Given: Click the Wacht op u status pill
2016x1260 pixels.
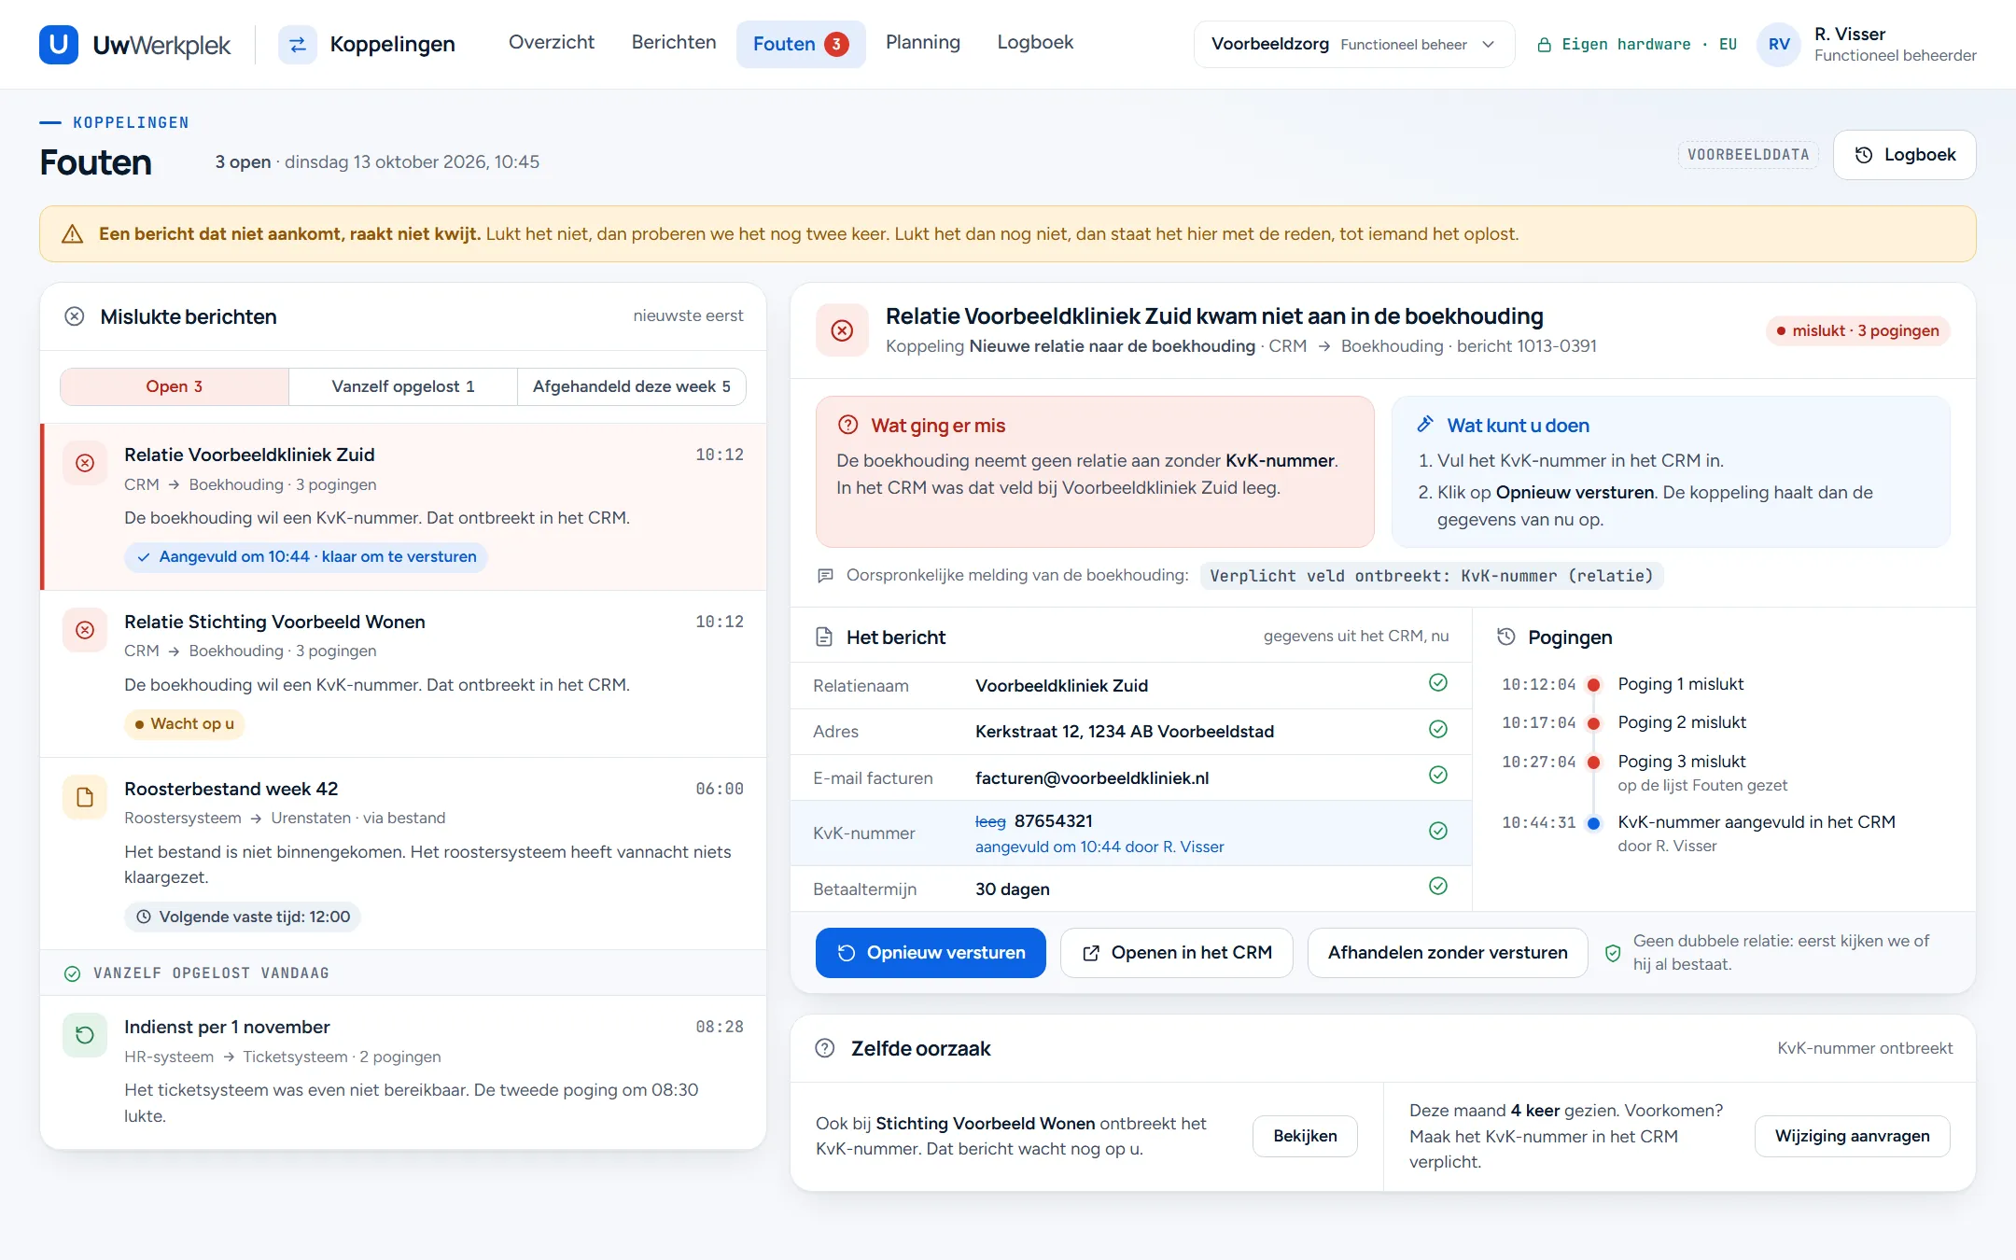Looking at the screenshot, I should click(x=184, y=724).
